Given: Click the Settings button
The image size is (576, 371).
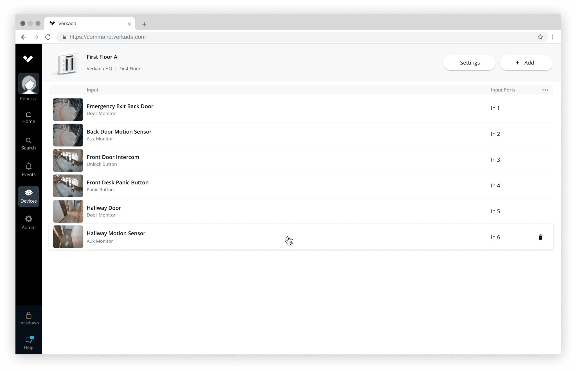Looking at the screenshot, I should [x=469, y=63].
